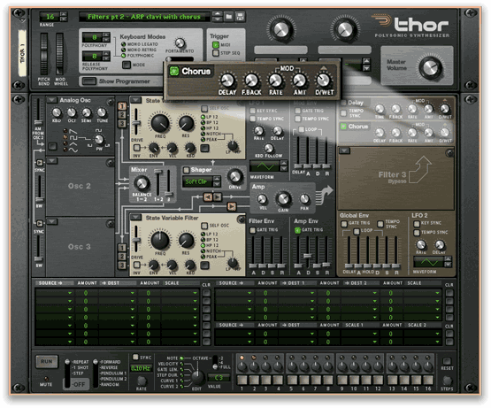This screenshot has width=491, height=408.
Task: Click the sequencer RUN button
Action: (46, 362)
